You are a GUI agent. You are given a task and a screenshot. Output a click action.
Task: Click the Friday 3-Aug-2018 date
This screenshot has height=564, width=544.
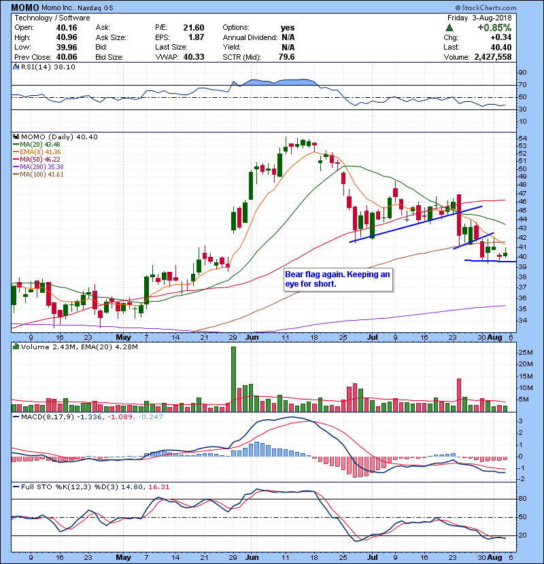click(x=479, y=18)
